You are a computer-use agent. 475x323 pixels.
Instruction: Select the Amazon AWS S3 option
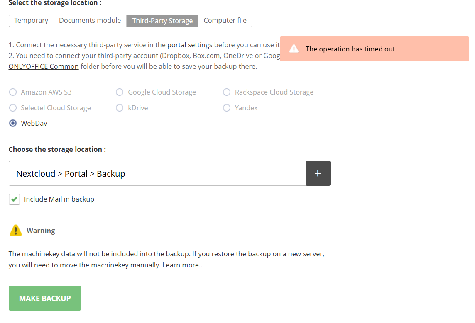click(x=13, y=92)
